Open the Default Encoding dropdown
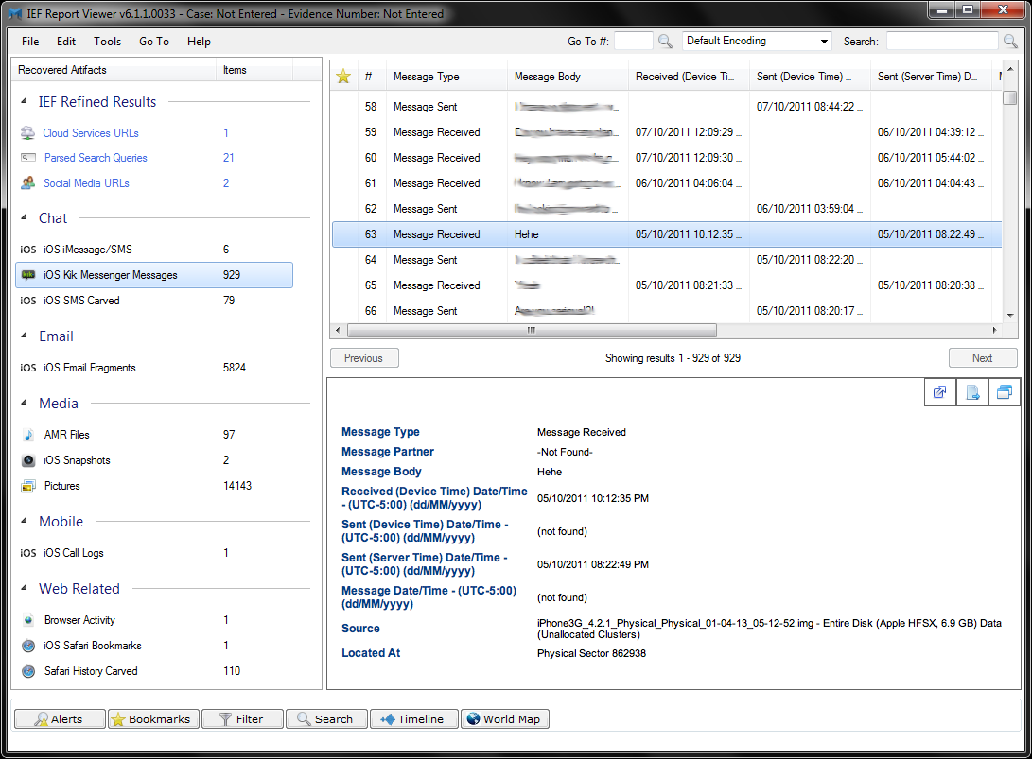 tap(757, 41)
